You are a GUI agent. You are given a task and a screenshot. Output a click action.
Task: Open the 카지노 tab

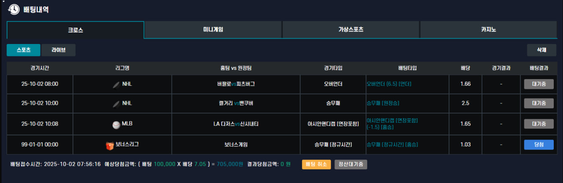click(488, 29)
